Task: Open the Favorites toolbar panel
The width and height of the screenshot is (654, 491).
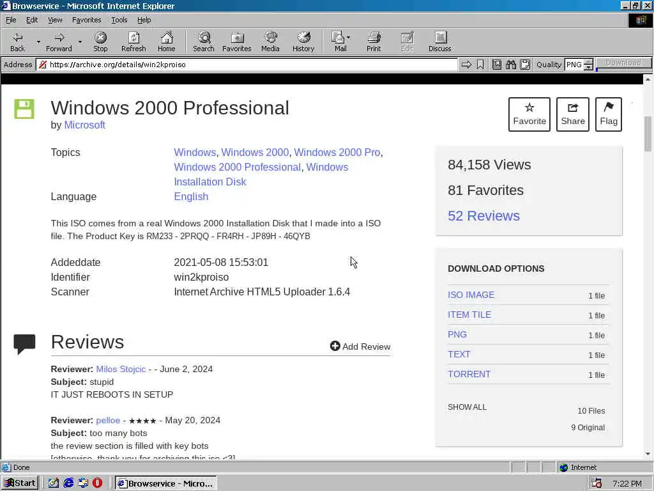Action: (x=236, y=42)
